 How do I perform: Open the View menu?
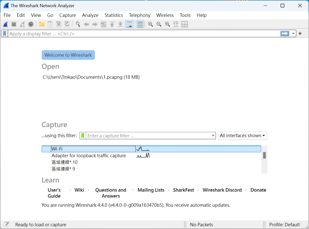point(36,15)
